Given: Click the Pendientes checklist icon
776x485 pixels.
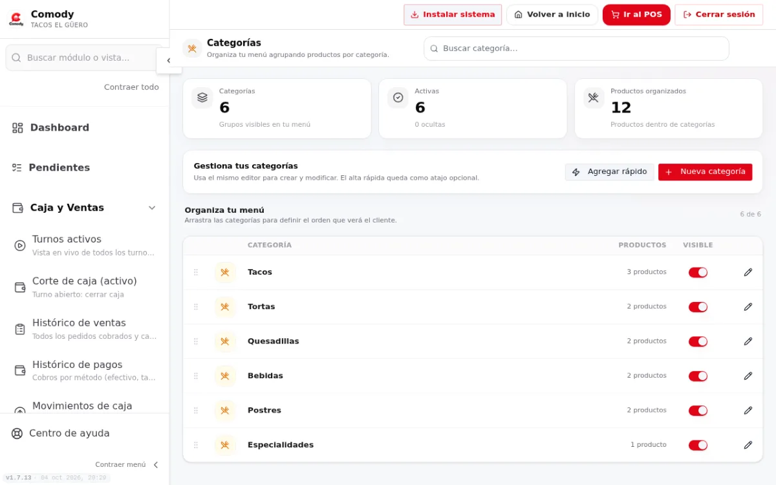Looking at the screenshot, I should (x=17, y=167).
